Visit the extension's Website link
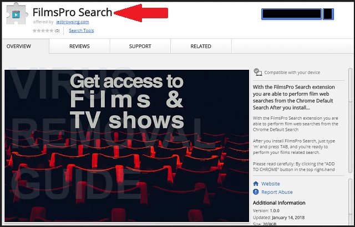This screenshot has height=227, width=355. 270,184
